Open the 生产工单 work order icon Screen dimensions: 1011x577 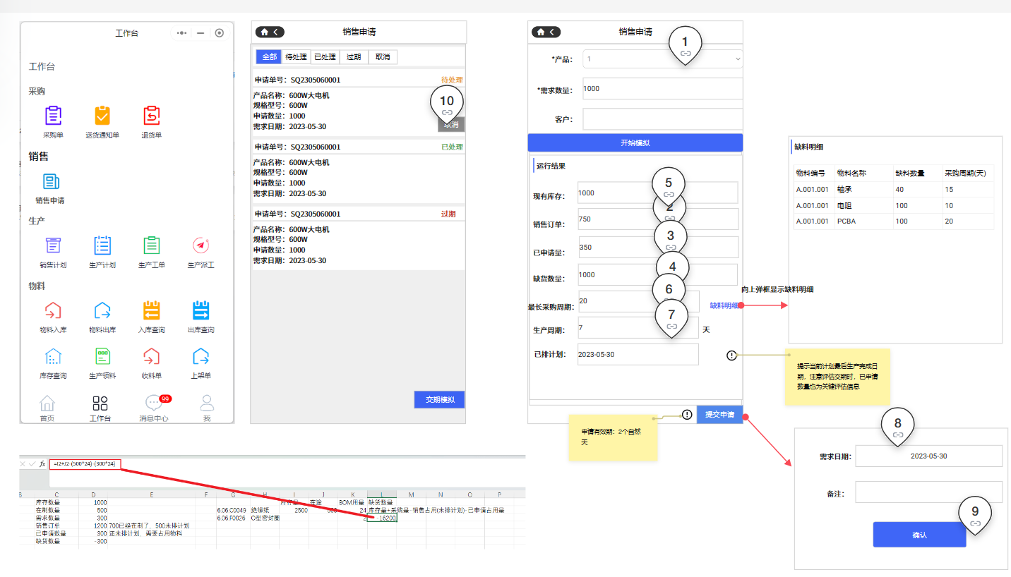(152, 245)
